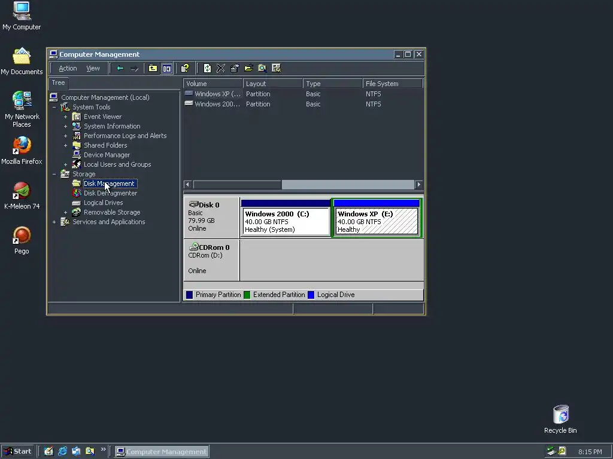Expand the System Information node

coord(65,127)
